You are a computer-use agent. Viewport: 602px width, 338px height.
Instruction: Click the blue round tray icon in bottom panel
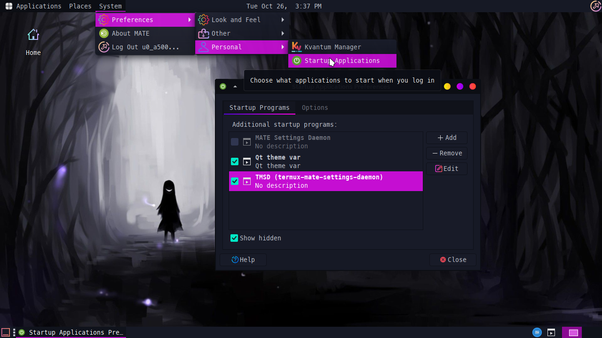coord(537,332)
